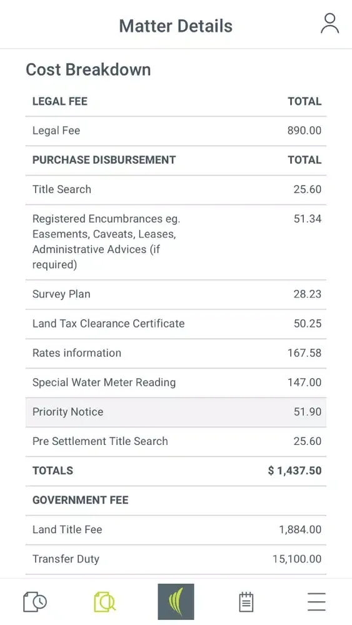Tap Special Water Meter Reading row
The width and height of the screenshot is (352, 625).
tap(176, 382)
